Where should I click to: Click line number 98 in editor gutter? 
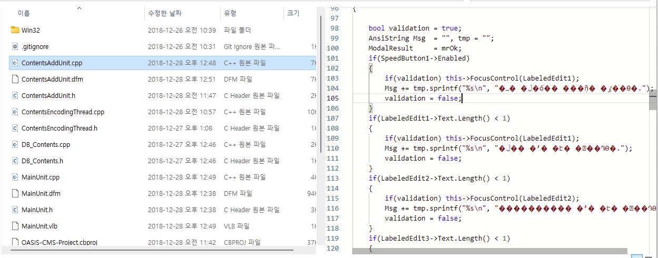[x=334, y=28]
